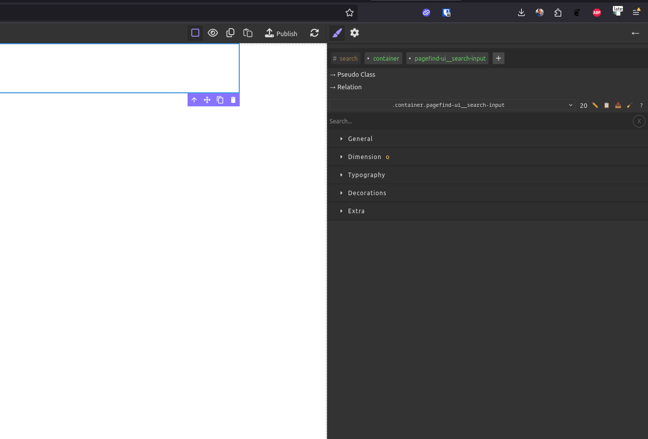Click the refresh/sync icon next to Publish
The width and height of the screenshot is (648, 439).
314,33
